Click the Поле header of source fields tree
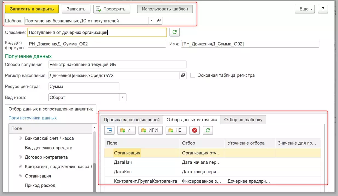Image resolution: width=338 pixels, height=196 pixels. tap(51, 128)
